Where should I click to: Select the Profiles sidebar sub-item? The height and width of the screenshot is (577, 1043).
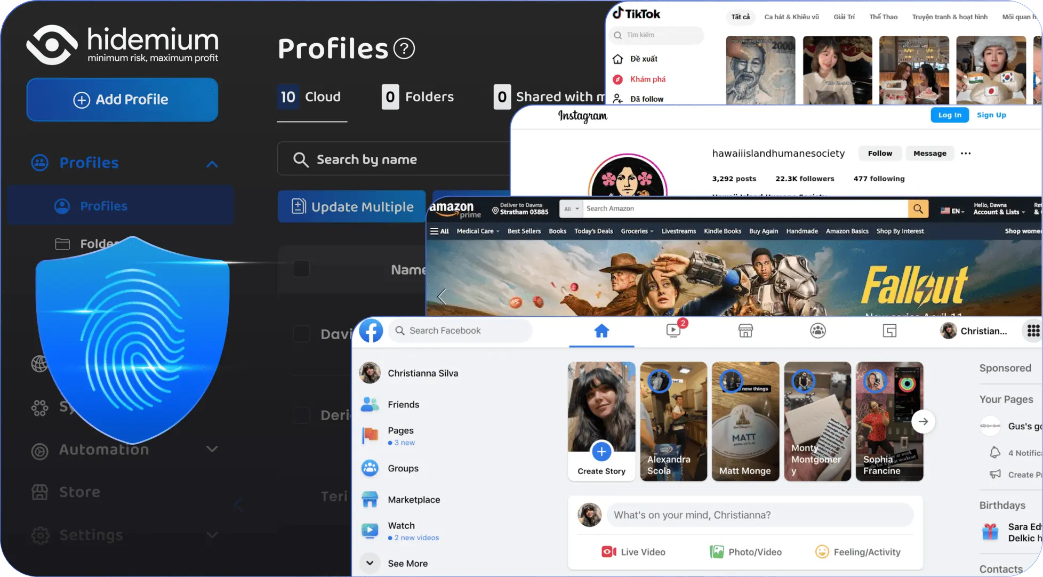[121, 206]
